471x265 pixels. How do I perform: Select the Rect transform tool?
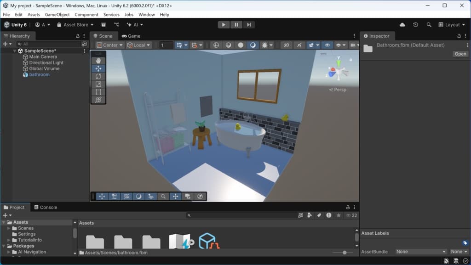98,92
